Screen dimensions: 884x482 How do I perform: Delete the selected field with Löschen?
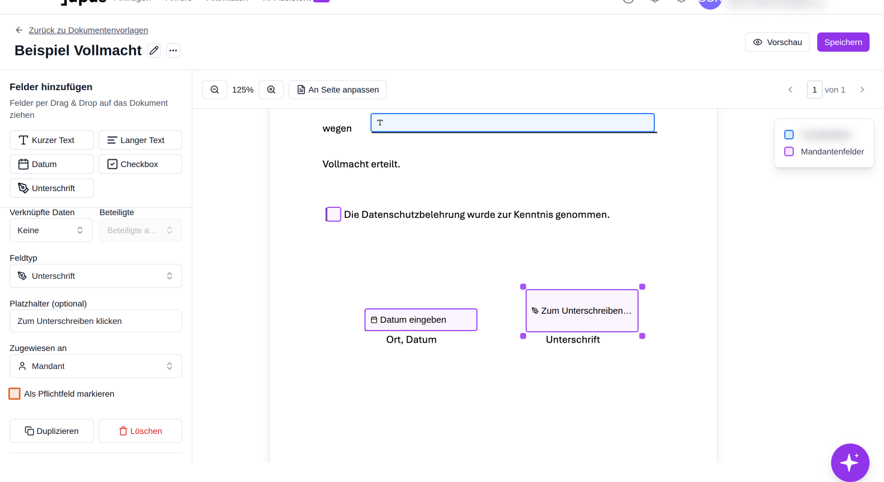140,431
